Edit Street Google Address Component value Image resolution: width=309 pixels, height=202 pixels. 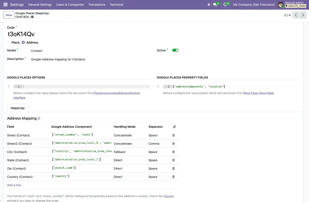tap(72, 134)
